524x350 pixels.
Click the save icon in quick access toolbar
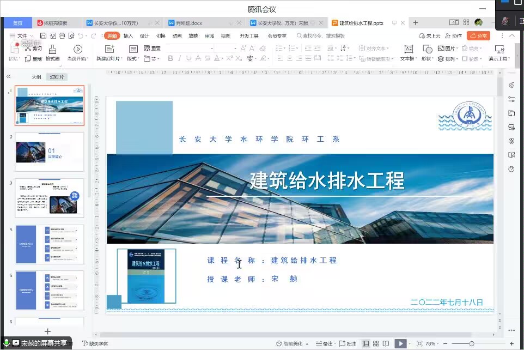42,36
